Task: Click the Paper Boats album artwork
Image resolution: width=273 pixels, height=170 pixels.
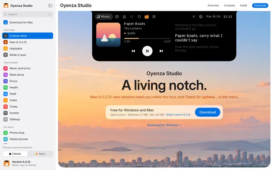Action: [x=108, y=34]
